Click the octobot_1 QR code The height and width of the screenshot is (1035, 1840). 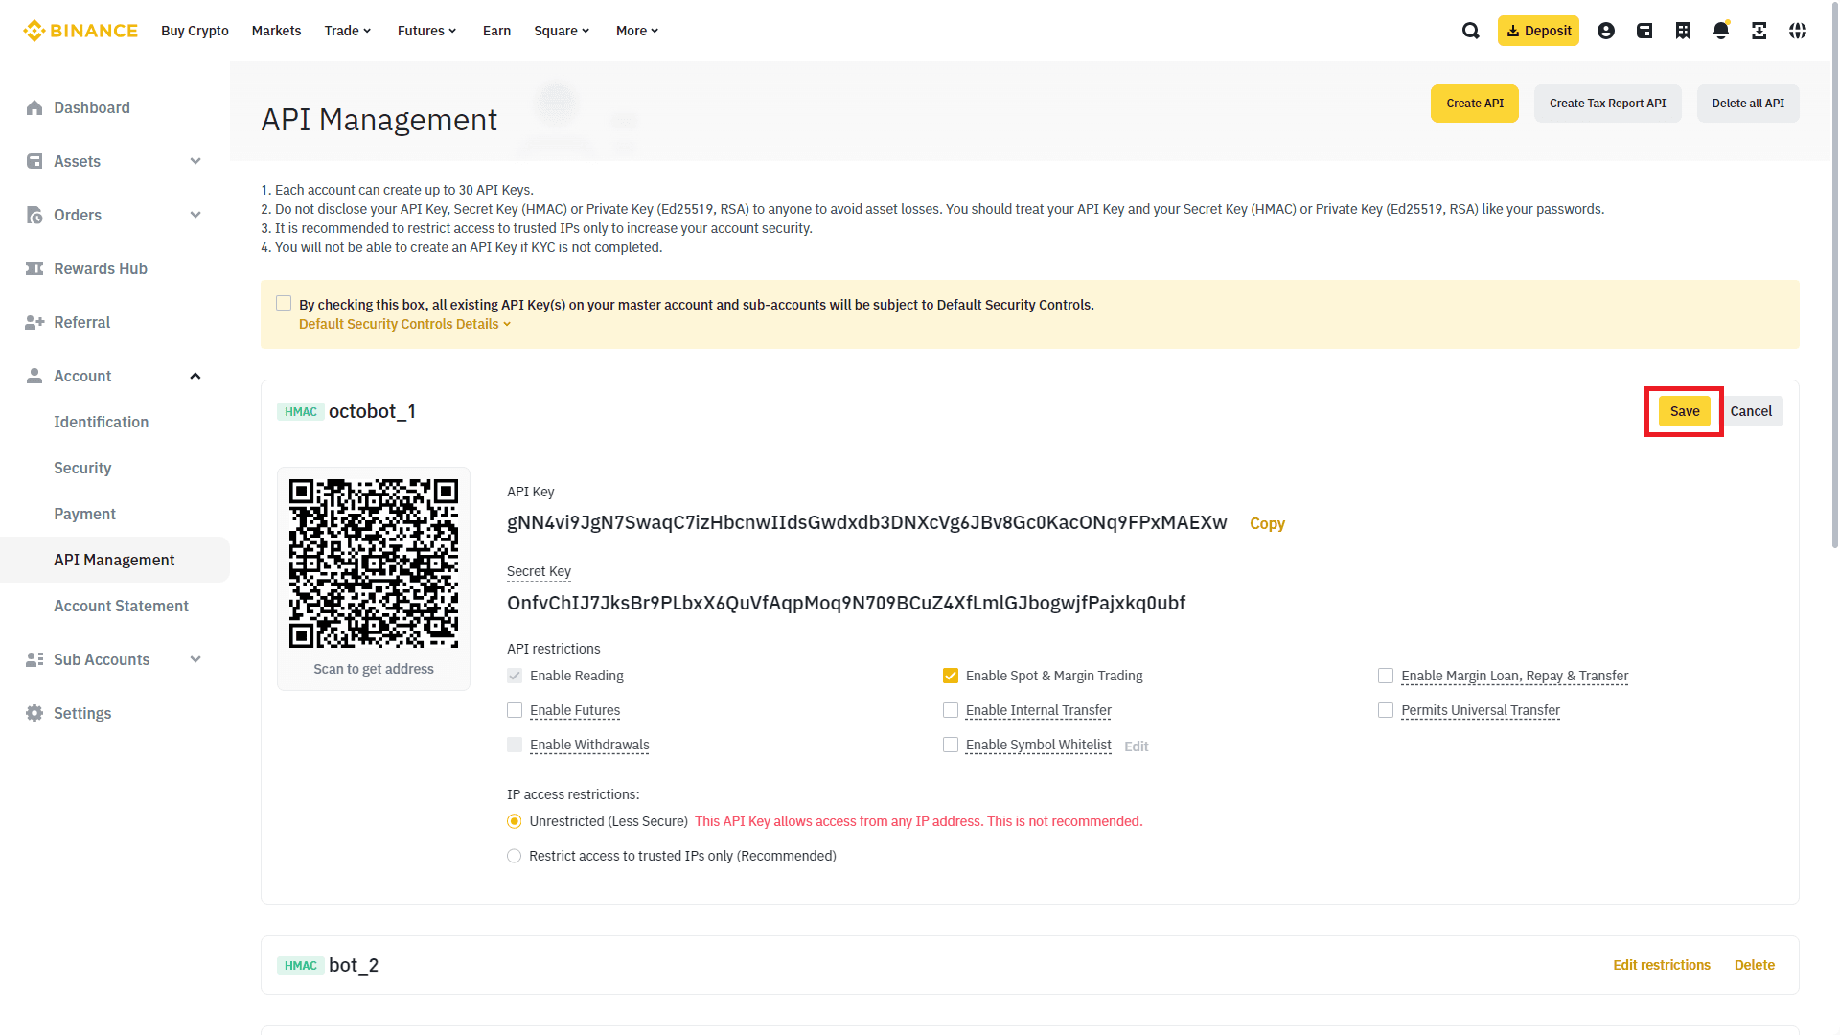[374, 563]
